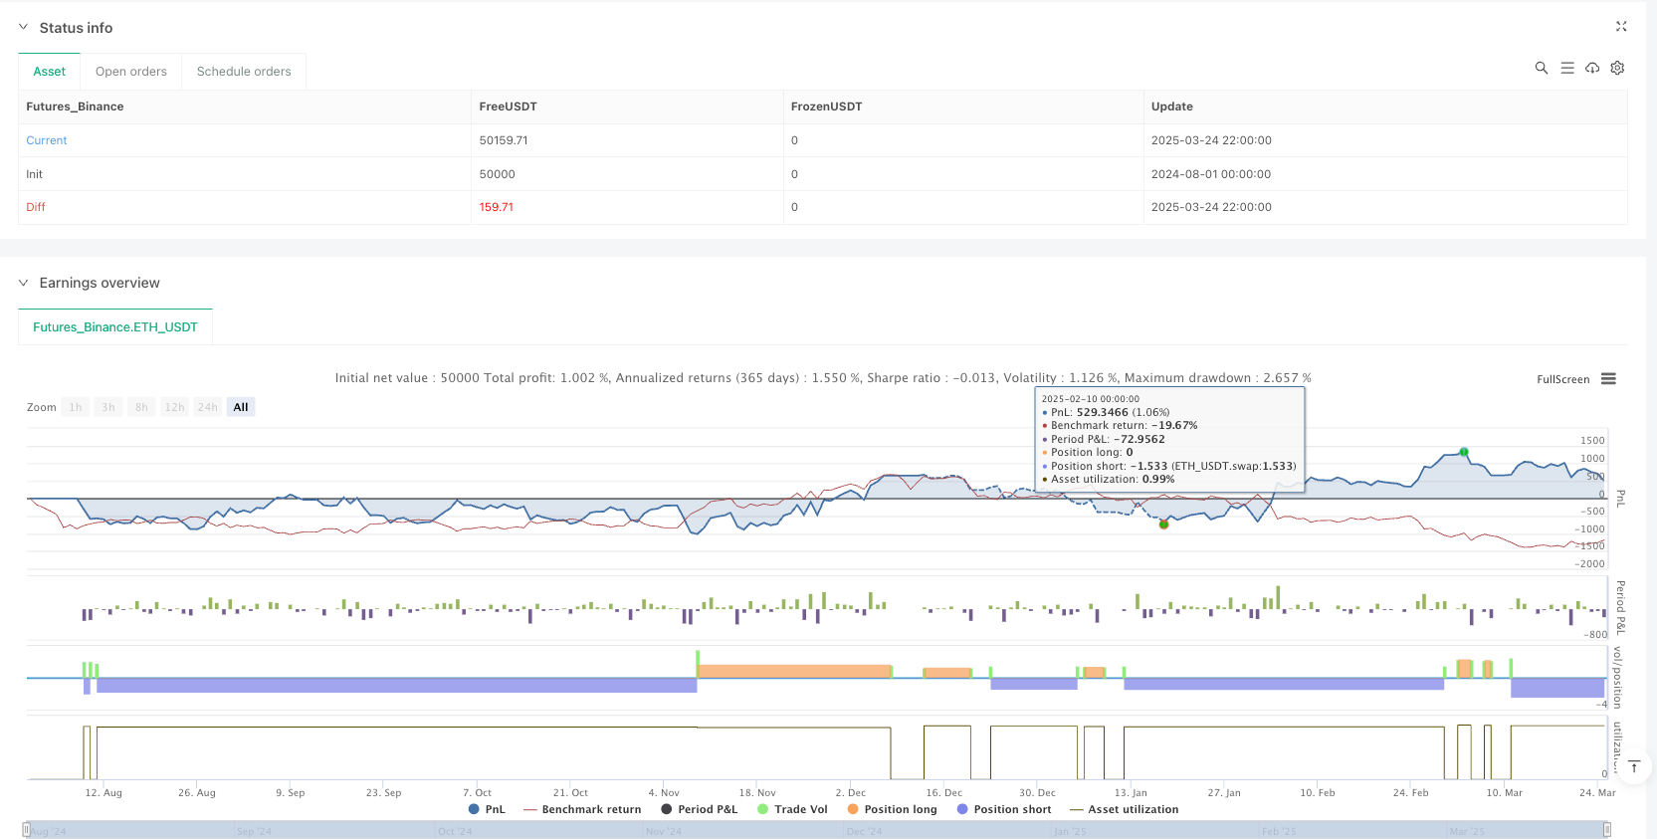The width and height of the screenshot is (1657, 839).
Task: Select the All zoom range button
Action: coord(241,407)
